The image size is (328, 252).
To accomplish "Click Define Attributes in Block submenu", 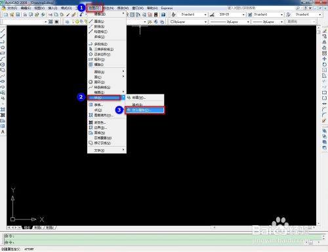I will pyautogui.click(x=145, y=110).
